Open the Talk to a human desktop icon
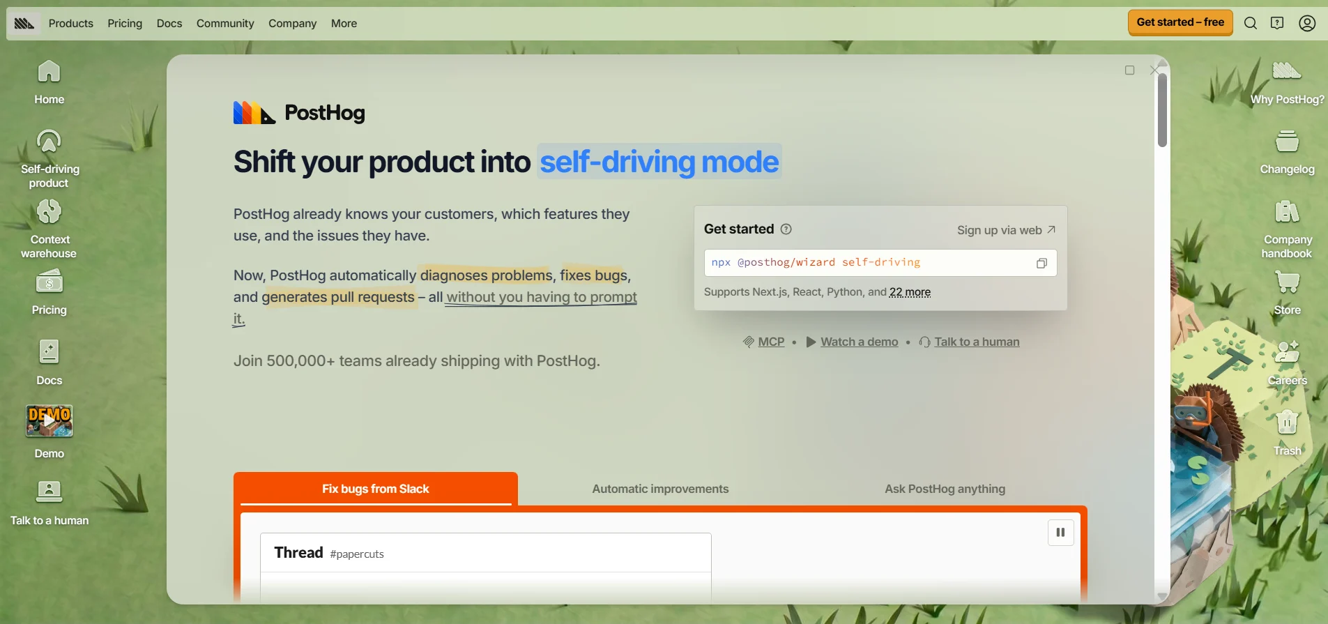 click(x=49, y=503)
